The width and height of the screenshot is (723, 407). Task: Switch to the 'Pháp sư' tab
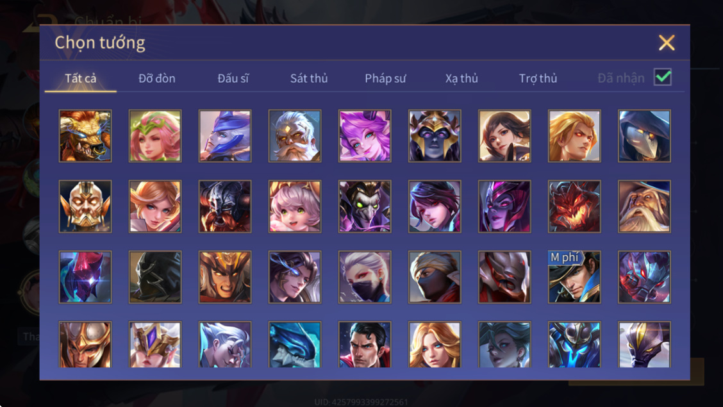[x=385, y=78]
